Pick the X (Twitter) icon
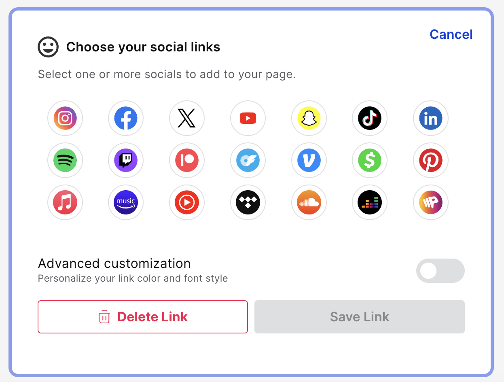The height and width of the screenshot is (382, 504). click(187, 118)
